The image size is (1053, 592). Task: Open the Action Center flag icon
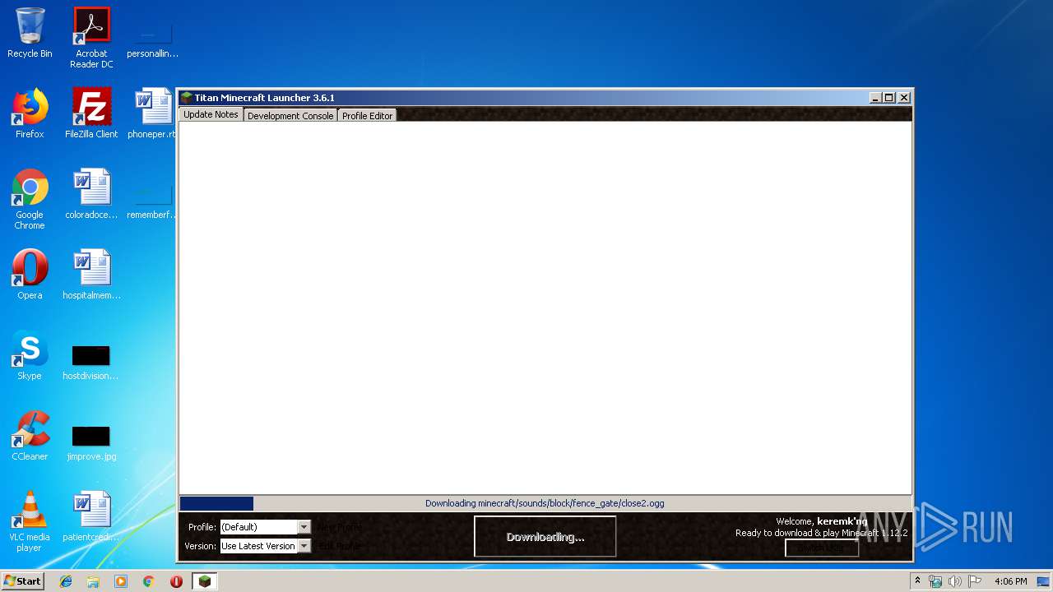(975, 581)
